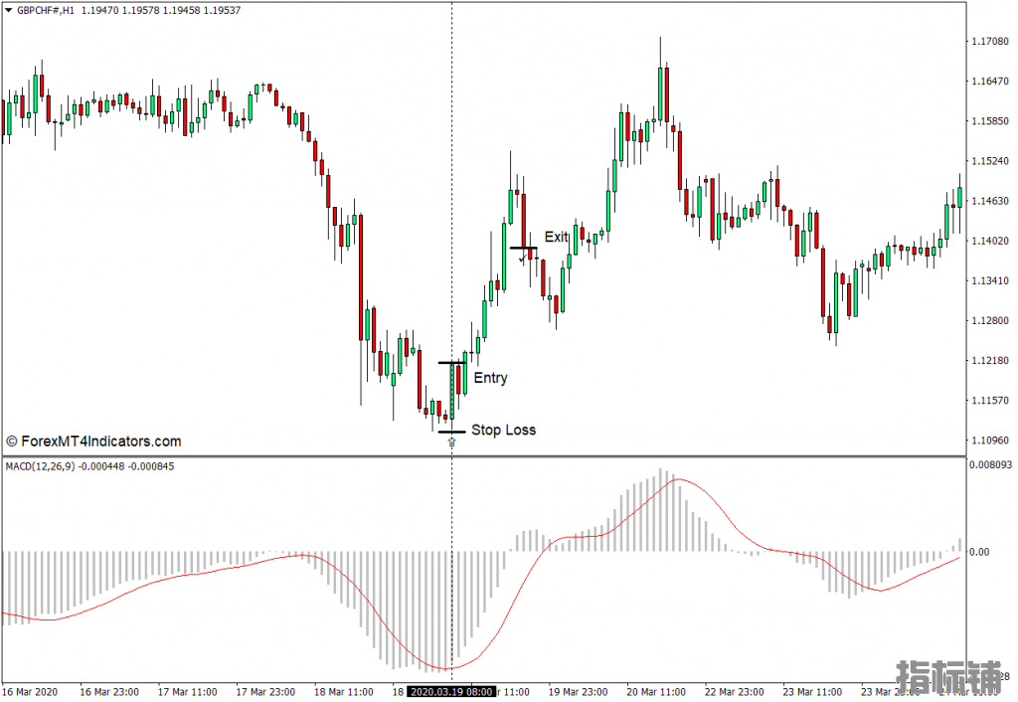This screenshot has height=702, width=1018.
Task: Click the 1.12800 price level
Action: pos(990,321)
